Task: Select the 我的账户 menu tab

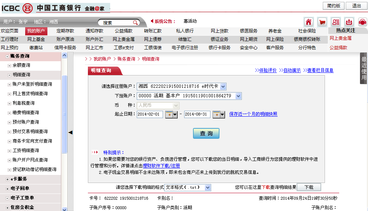Action: pyautogui.click(x=36, y=31)
